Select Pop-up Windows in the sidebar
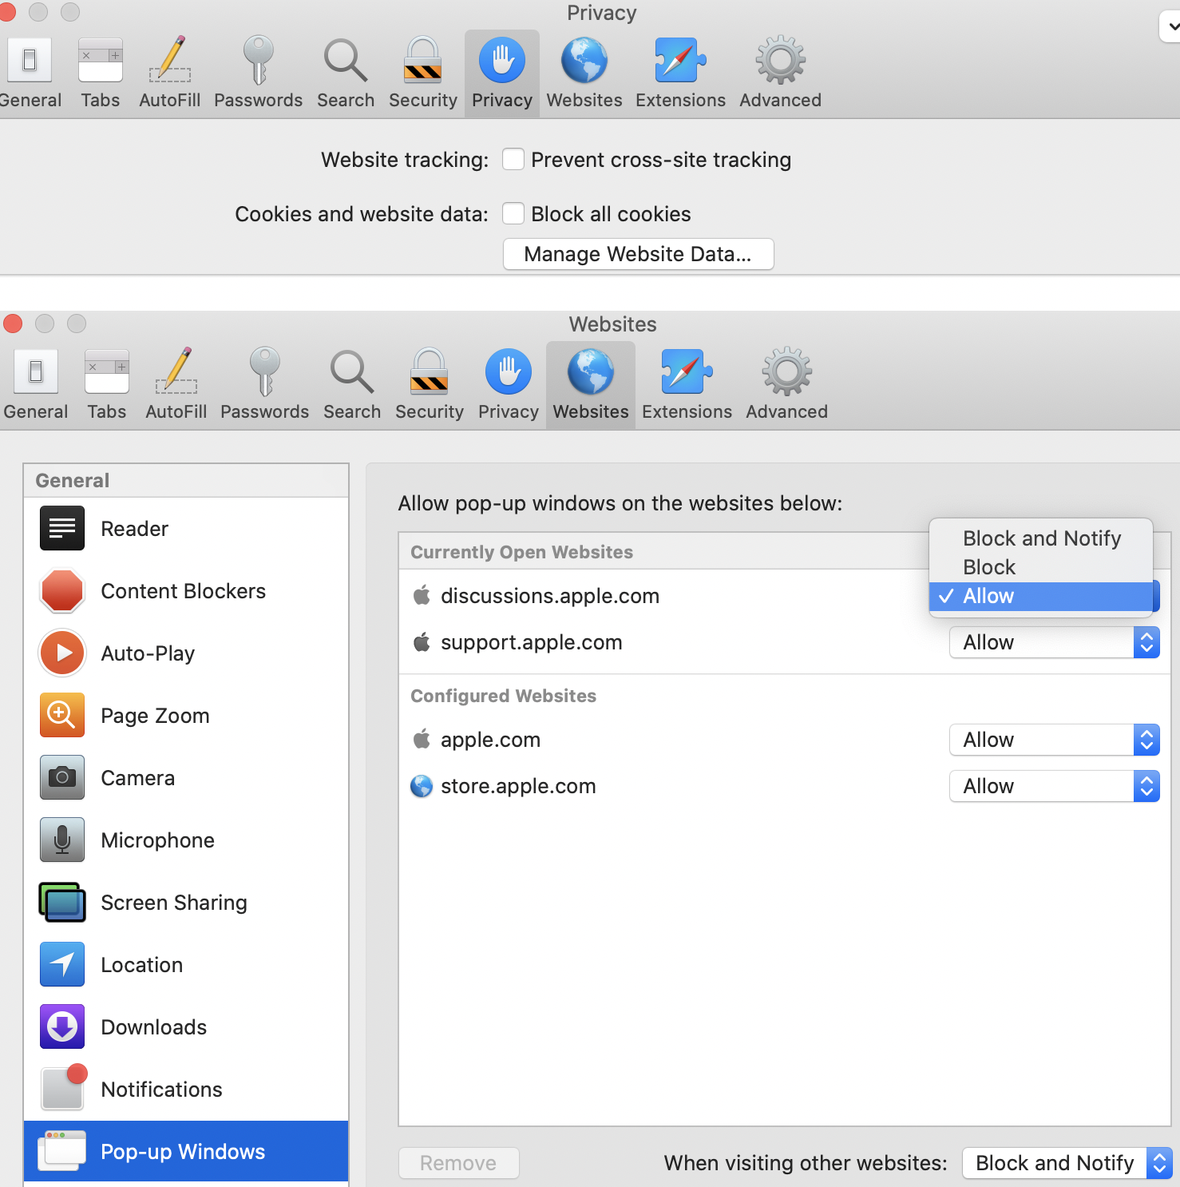The height and width of the screenshot is (1187, 1180). (186, 1151)
